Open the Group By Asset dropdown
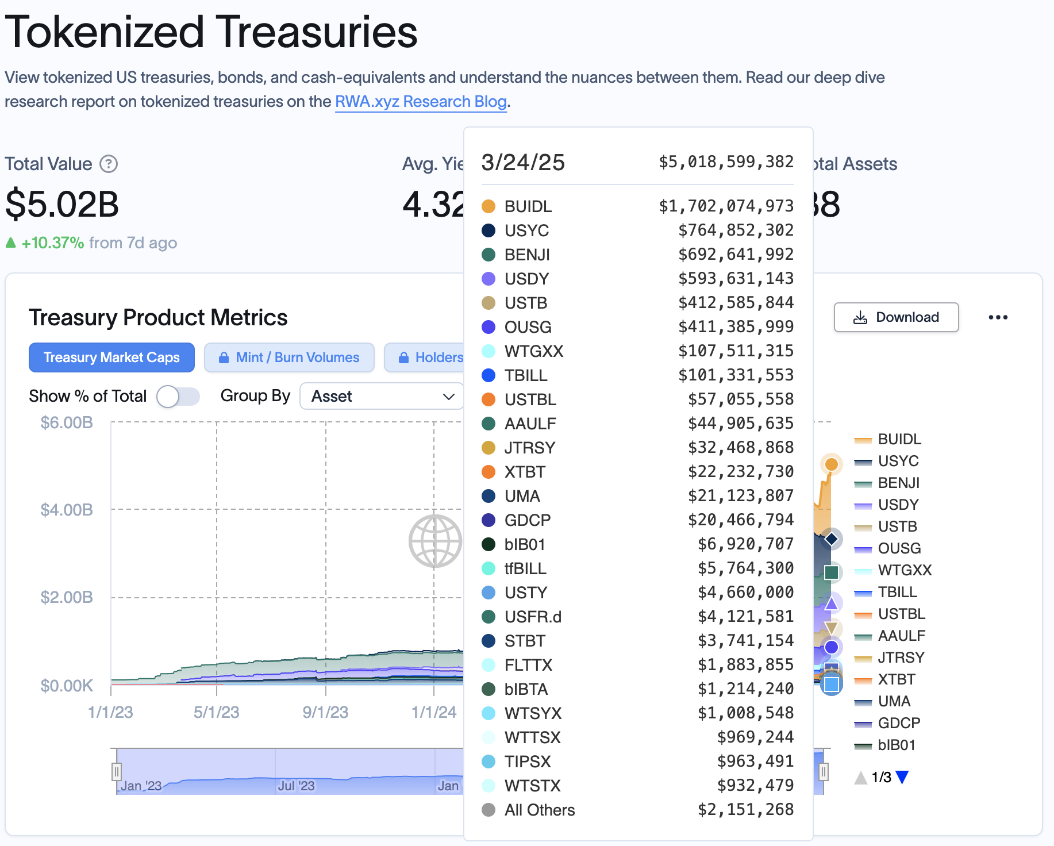Screen dimensions: 1054x846 382,397
